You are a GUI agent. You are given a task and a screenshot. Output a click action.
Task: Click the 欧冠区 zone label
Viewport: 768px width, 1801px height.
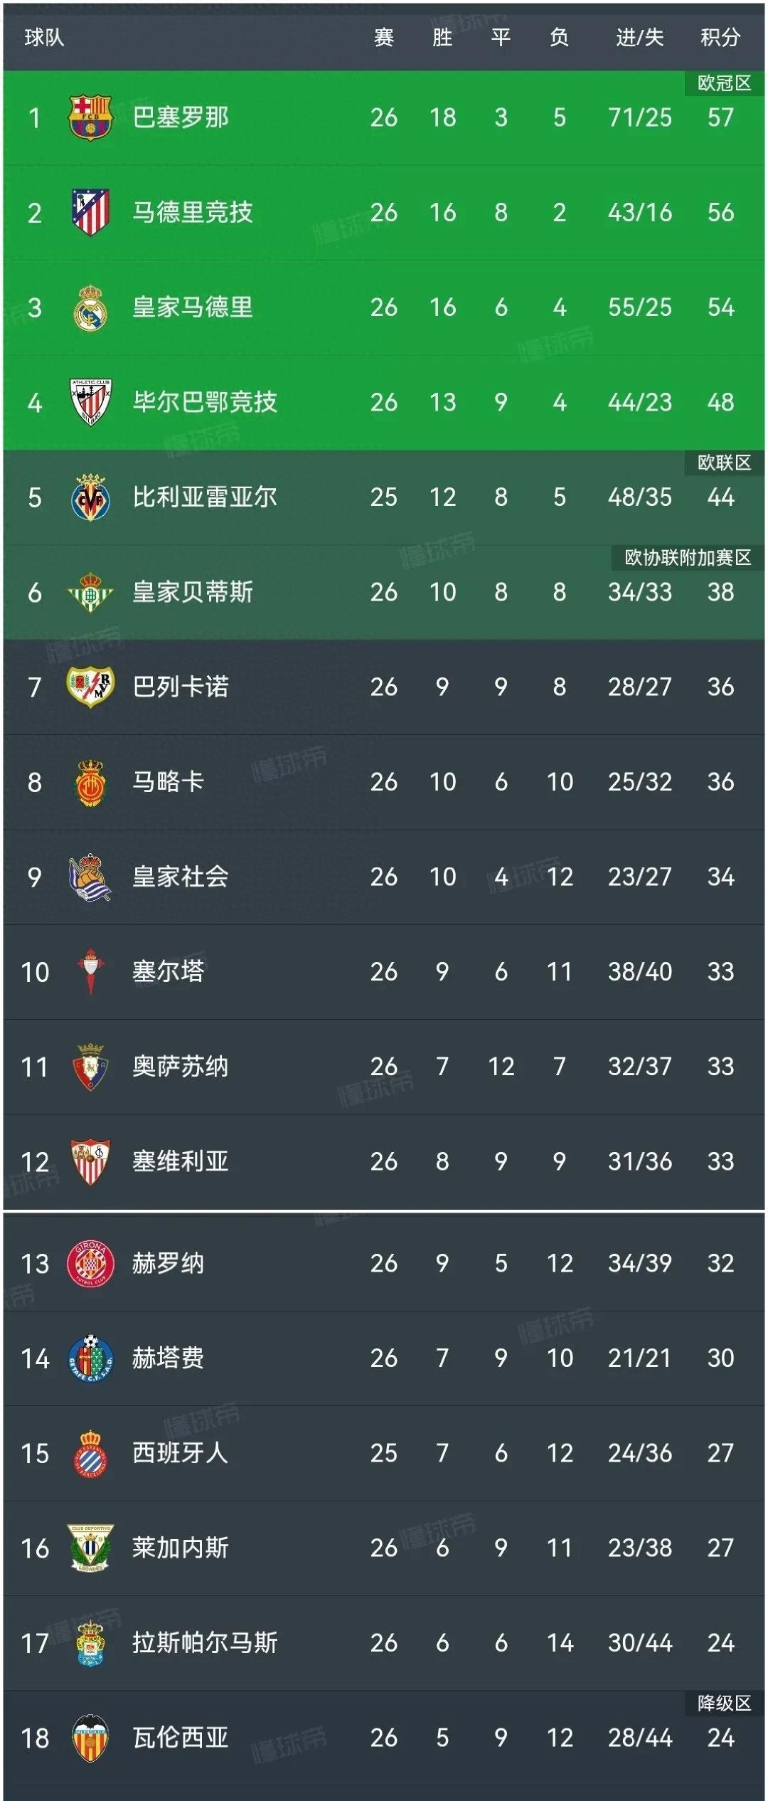pos(724,83)
